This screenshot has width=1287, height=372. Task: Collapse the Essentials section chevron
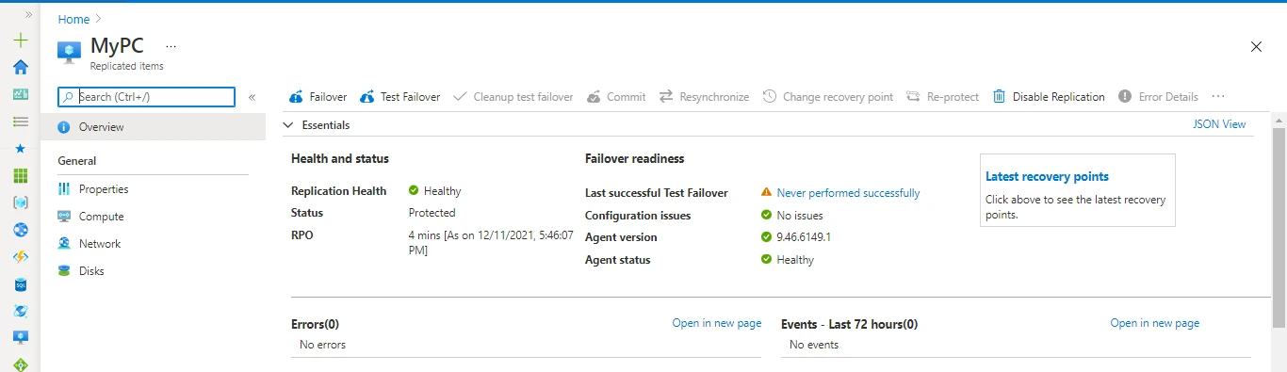(x=288, y=124)
